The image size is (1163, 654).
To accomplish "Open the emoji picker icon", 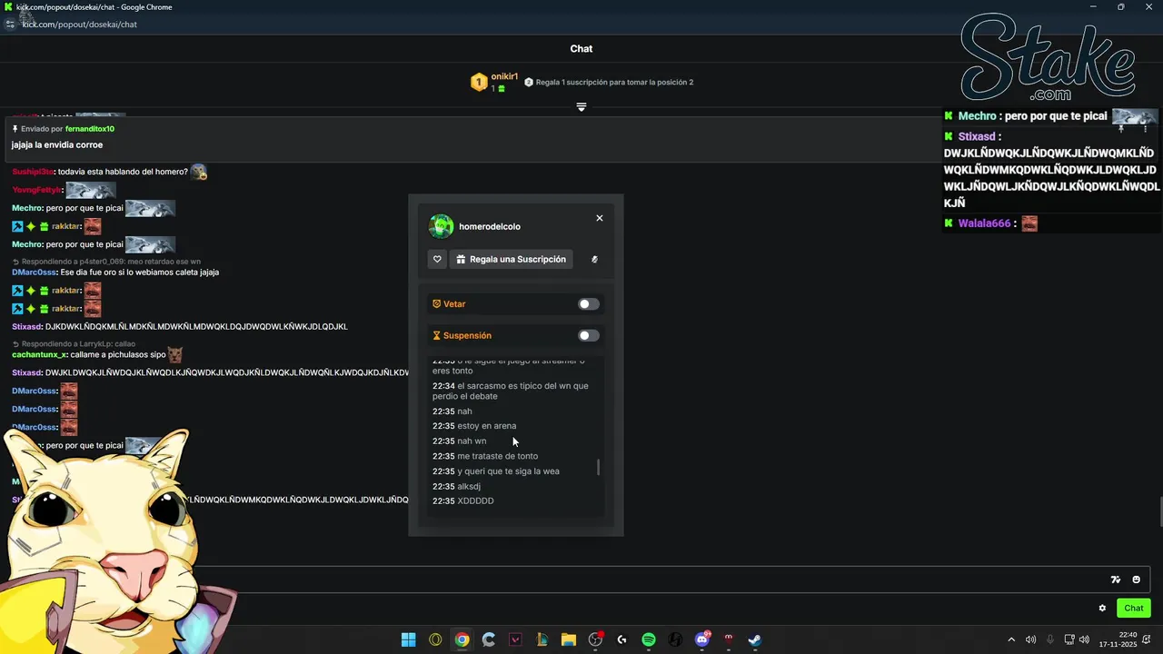I will tap(1136, 580).
